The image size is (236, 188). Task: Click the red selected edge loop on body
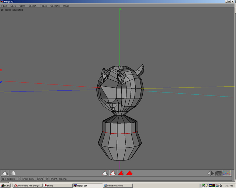120,133
